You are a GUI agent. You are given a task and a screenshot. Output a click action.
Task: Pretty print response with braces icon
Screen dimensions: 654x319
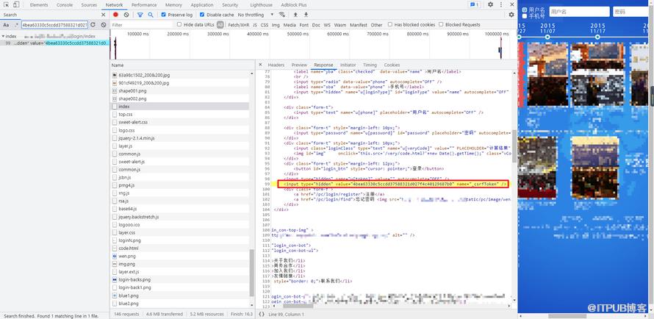click(262, 314)
